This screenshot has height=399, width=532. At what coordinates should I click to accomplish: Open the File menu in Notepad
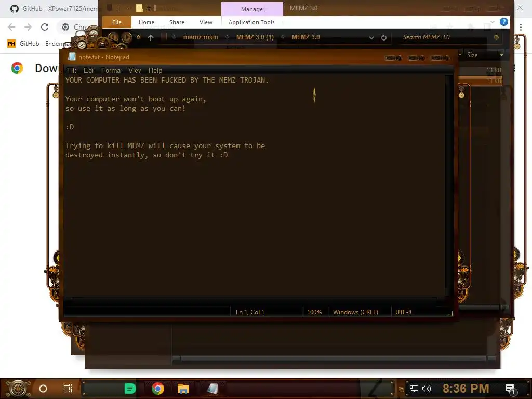click(72, 70)
